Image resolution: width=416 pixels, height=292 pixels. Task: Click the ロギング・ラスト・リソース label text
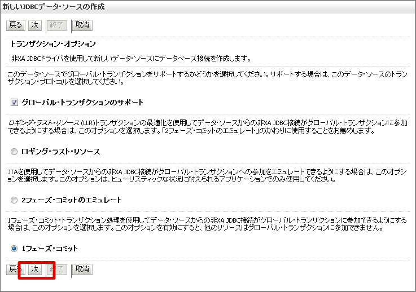[61, 152]
